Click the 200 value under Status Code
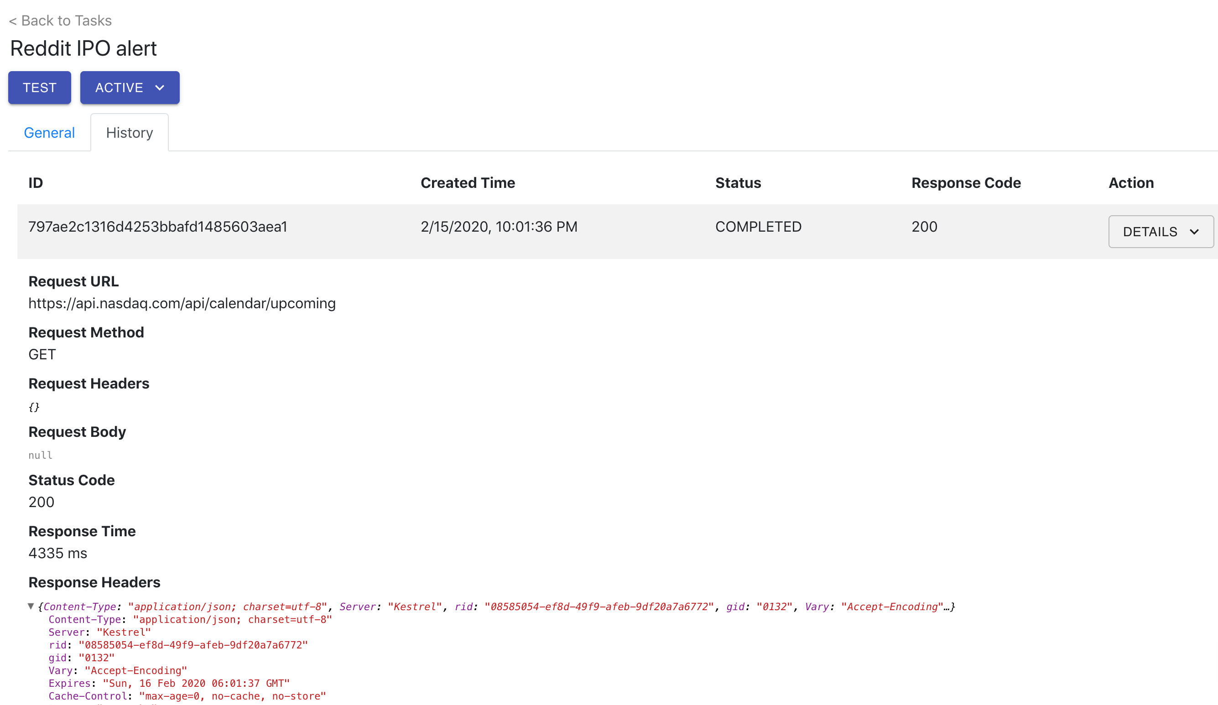 click(x=42, y=502)
